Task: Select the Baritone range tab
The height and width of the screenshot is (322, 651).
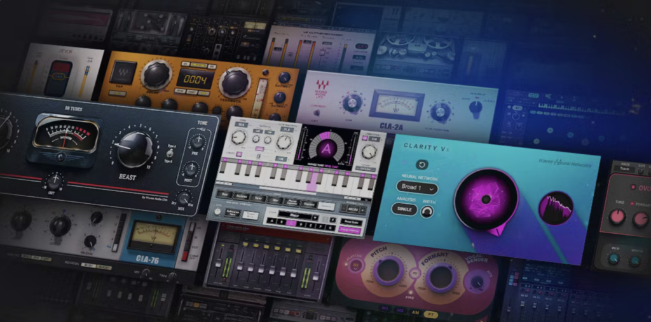Action: click(241, 197)
